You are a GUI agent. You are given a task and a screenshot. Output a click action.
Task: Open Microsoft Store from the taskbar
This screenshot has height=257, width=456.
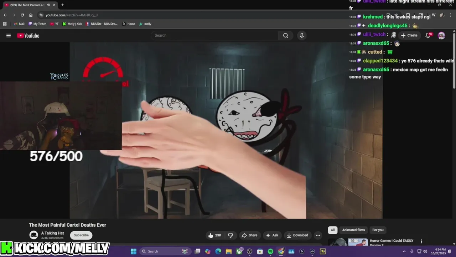tap(260, 251)
